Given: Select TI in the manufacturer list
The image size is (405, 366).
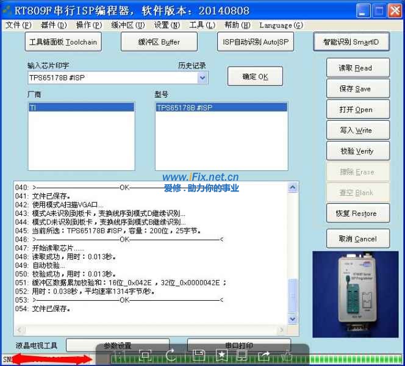Looking at the screenshot, I should (81, 107).
